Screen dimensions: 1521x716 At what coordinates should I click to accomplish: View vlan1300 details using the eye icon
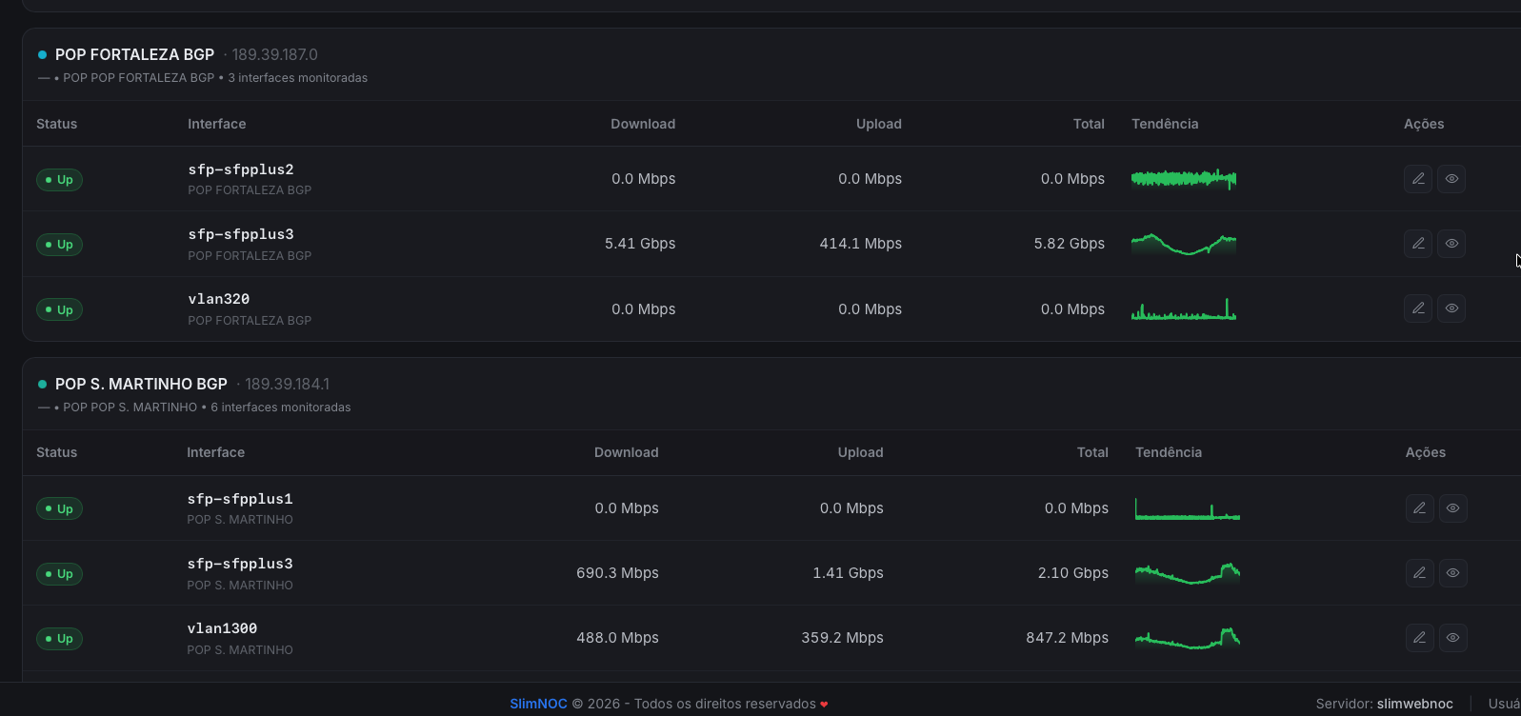point(1453,638)
